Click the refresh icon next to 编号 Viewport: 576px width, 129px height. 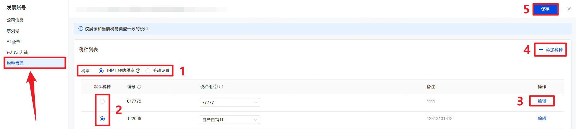tap(139, 87)
